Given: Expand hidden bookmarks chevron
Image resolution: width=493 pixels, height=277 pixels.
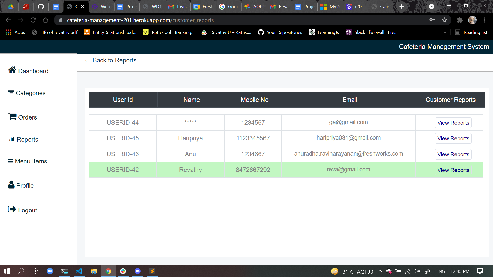Looking at the screenshot, I should point(445,32).
